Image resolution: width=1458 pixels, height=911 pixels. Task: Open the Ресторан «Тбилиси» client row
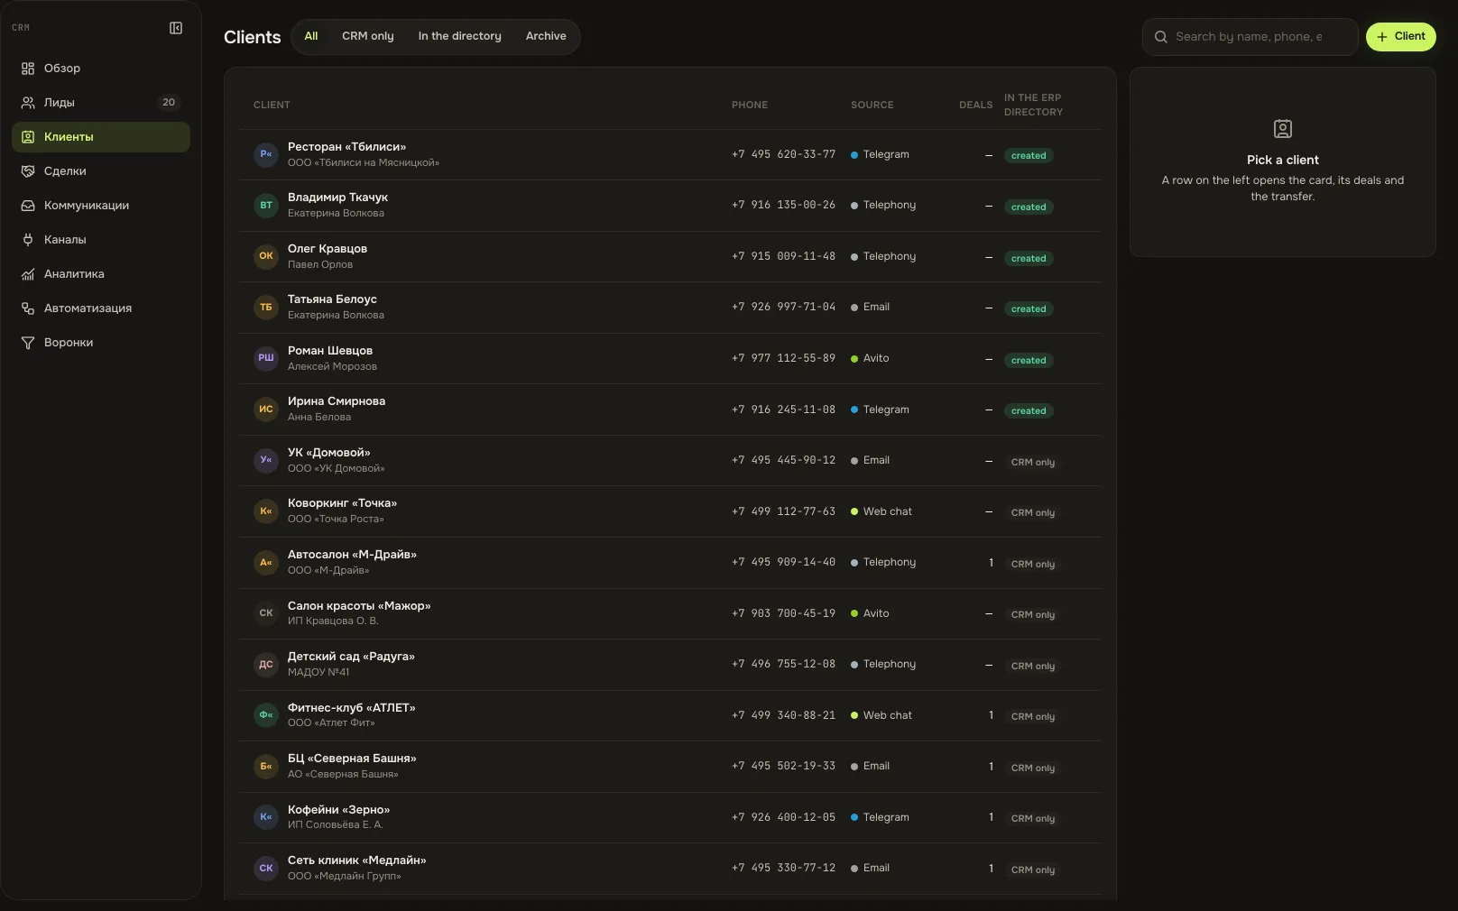pos(670,155)
